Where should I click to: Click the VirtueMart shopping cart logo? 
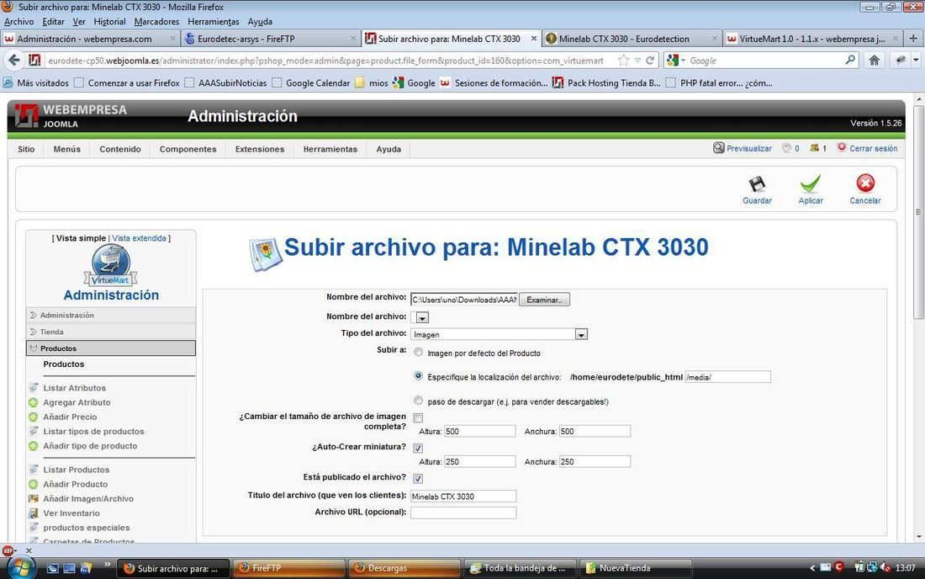(x=110, y=265)
